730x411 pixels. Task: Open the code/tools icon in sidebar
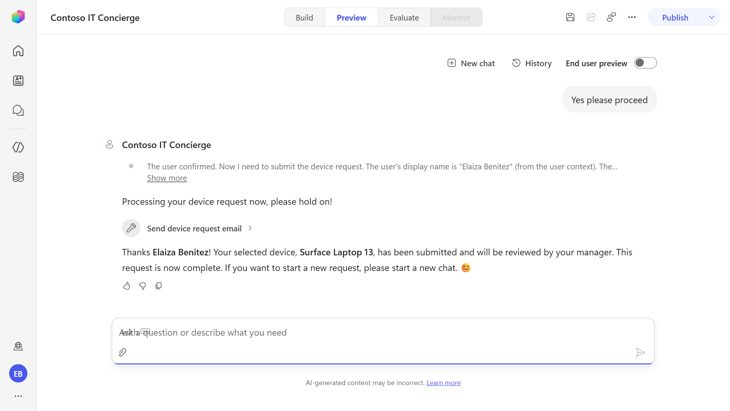(x=18, y=147)
